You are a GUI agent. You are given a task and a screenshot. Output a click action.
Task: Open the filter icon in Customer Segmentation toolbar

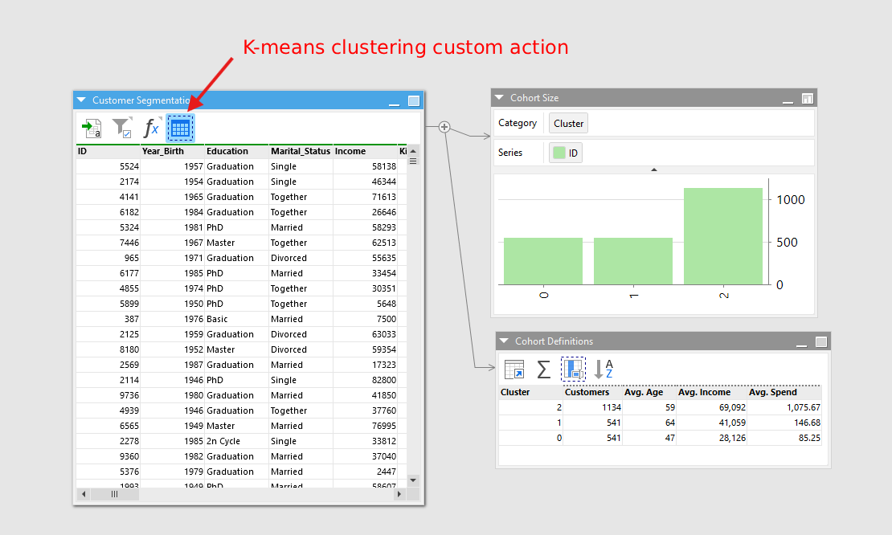[x=121, y=128]
